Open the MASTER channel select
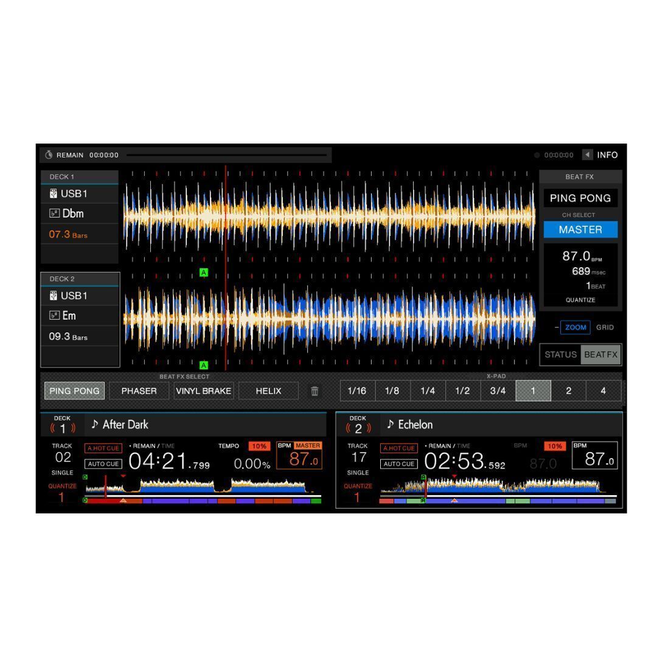The width and height of the screenshot is (657, 657). point(580,229)
